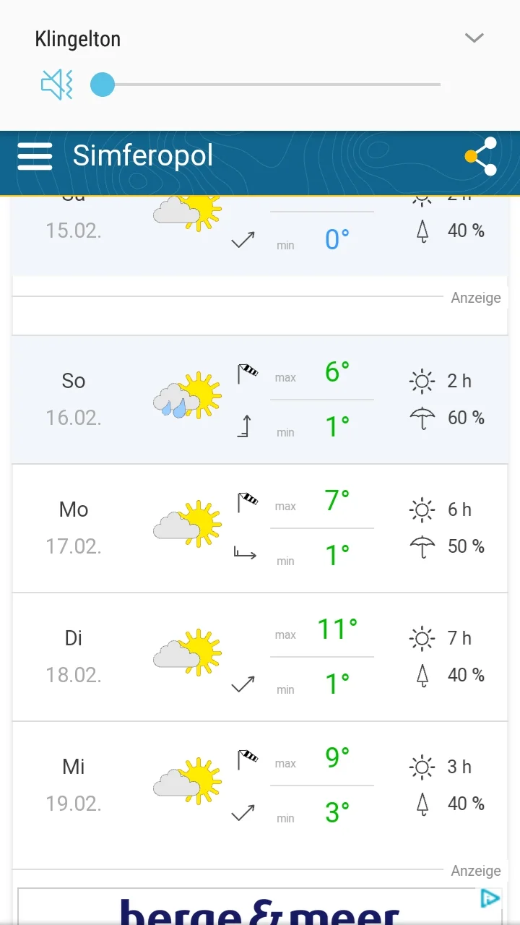
Task: Tap the closed umbrella icon for Wednesday
Action: 422,804
